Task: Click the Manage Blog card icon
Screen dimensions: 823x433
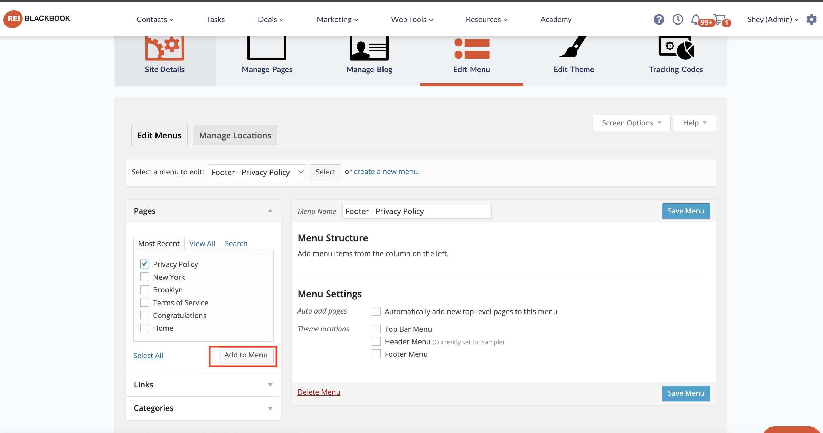Action: pos(369,48)
